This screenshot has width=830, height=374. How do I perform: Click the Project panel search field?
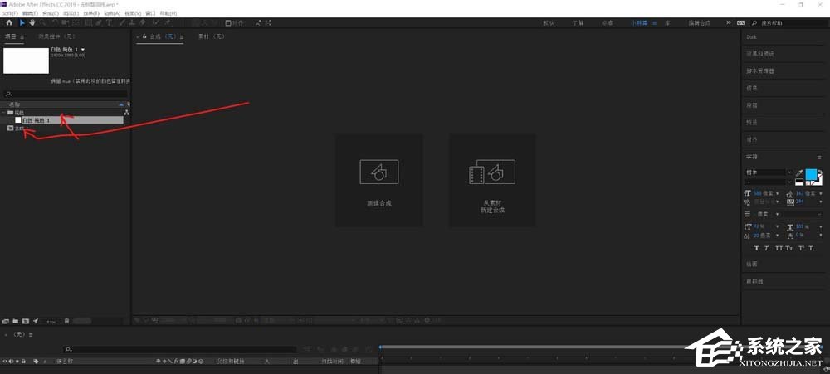pyautogui.click(x=65, y=94)
